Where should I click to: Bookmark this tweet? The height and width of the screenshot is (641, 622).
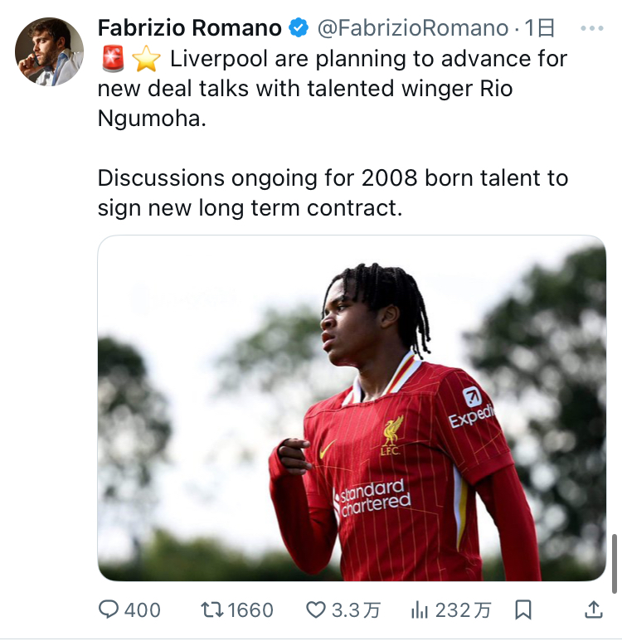[x=523, y=610]
